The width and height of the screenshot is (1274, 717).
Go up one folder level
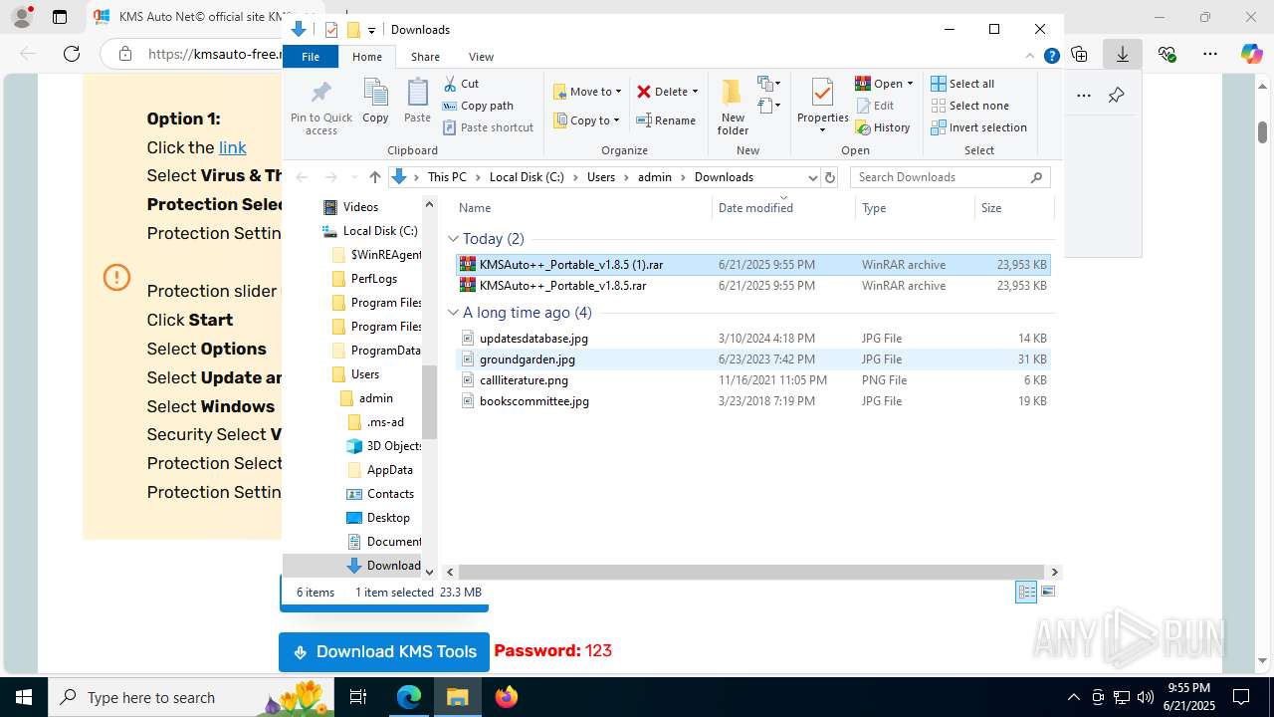point(374,177)
